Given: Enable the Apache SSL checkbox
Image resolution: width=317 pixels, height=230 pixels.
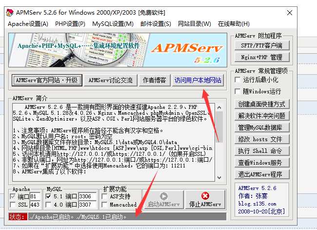Looking at the screenshot, I should [x=13, y=205].
